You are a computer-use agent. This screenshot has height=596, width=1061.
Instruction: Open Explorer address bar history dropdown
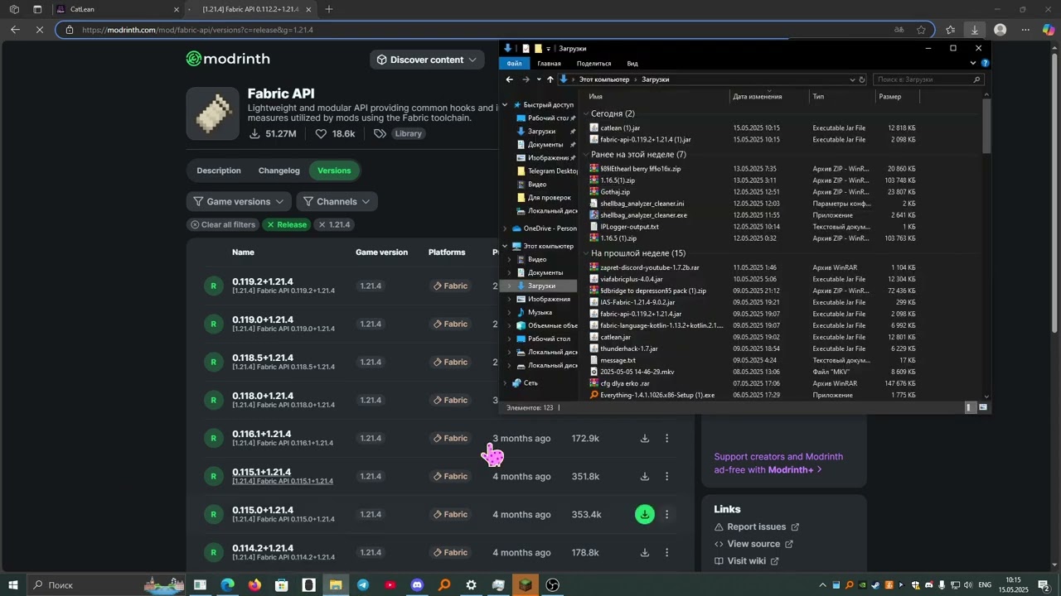pyautogui.click(x=852, y=79)
